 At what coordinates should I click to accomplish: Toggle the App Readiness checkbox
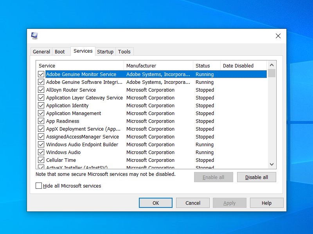pyautogui.click(x=41, y=121)
